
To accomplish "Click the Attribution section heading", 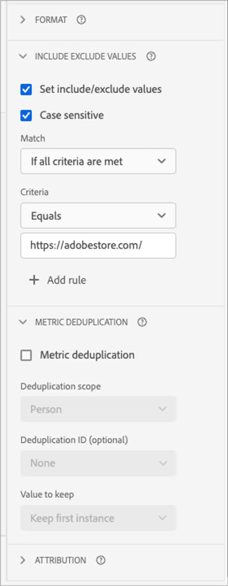I will pyautogui.click(x=60, y=560).
